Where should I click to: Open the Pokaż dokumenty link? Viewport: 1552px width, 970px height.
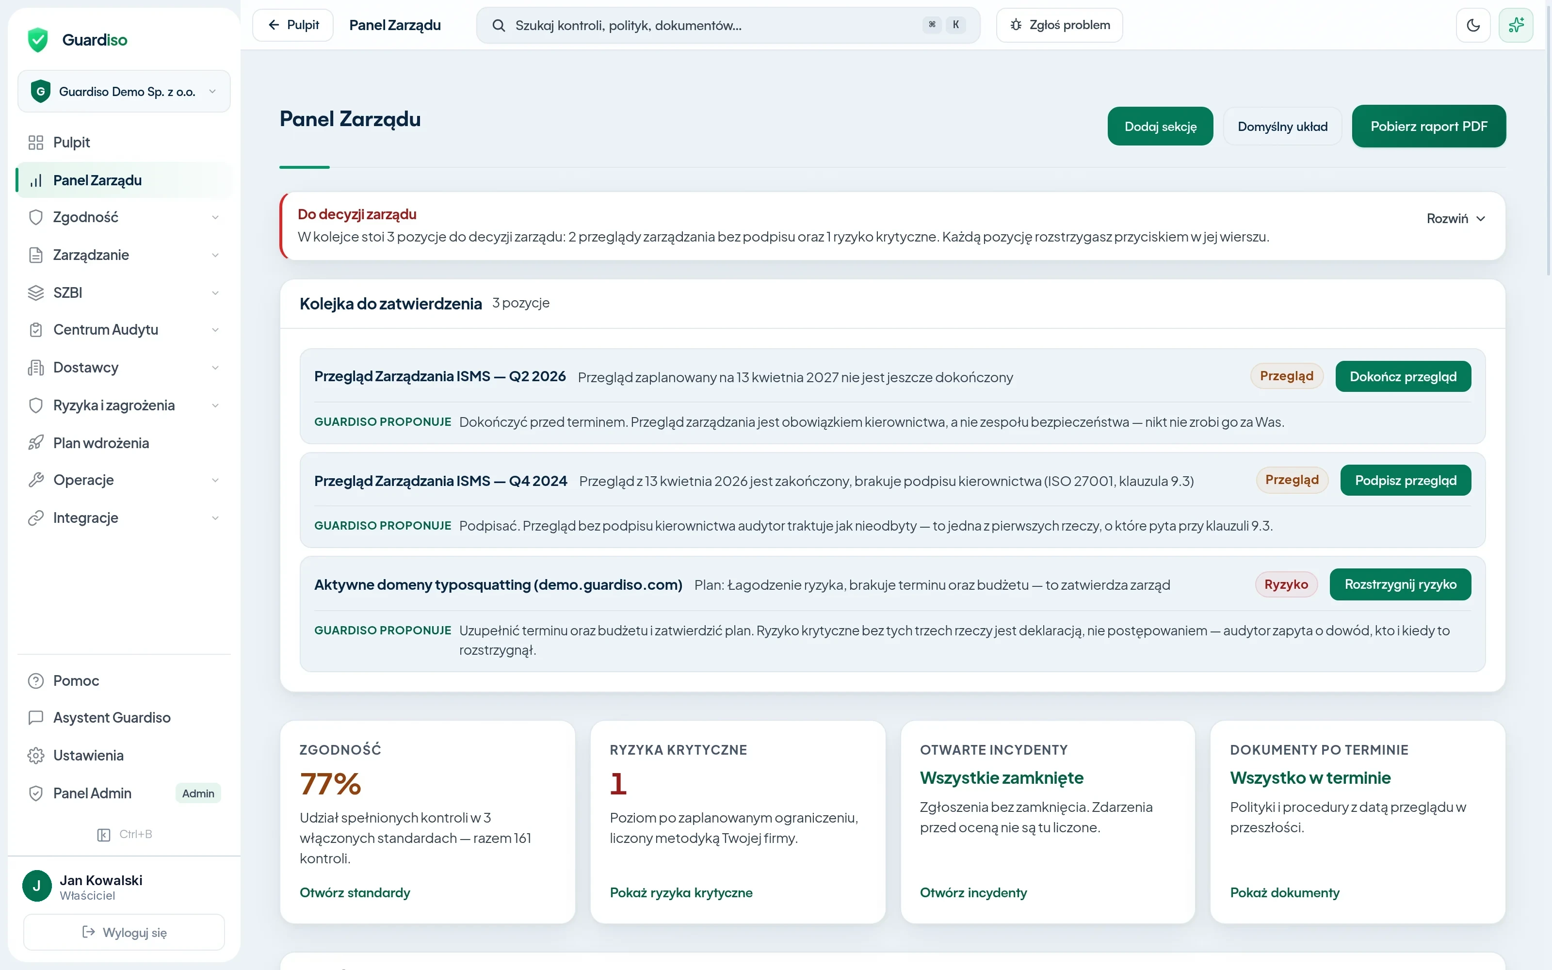tap(1285, 892)
